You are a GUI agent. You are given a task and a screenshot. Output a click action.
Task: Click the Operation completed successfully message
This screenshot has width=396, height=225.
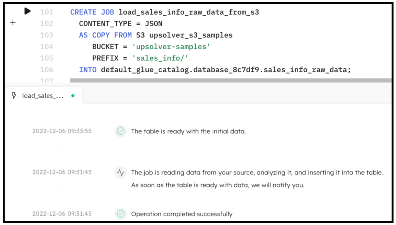pos(182,214)
